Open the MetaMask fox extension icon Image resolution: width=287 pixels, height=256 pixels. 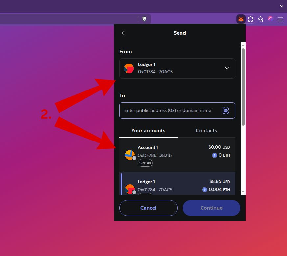[x=241, y=19]
